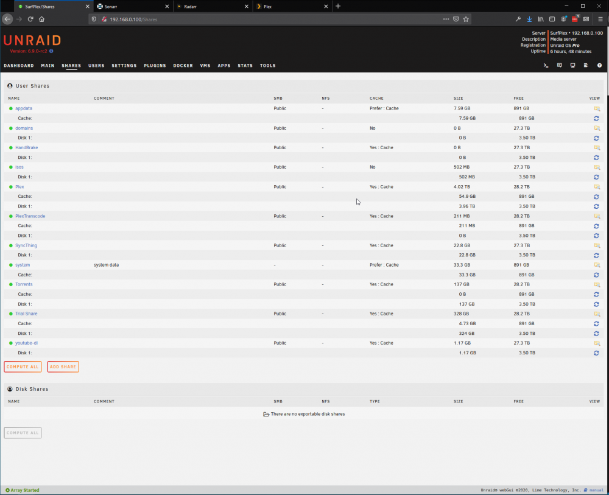
Task: Browse the HandBrake share folder icon
Action: [597, 148]
